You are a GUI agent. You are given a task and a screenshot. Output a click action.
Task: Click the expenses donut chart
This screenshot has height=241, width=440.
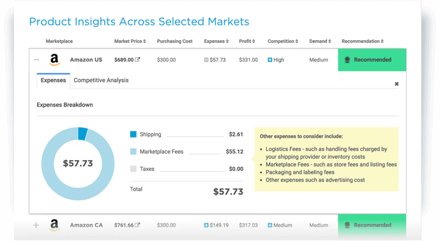click(x=78, y=164)
